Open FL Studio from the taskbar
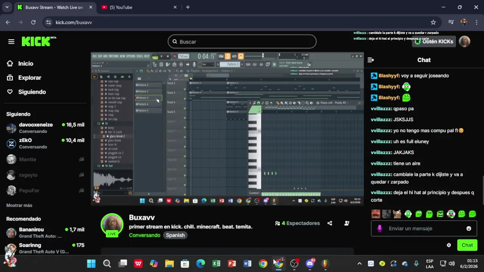This screenshot has height=272, width=484. point(325,264)
